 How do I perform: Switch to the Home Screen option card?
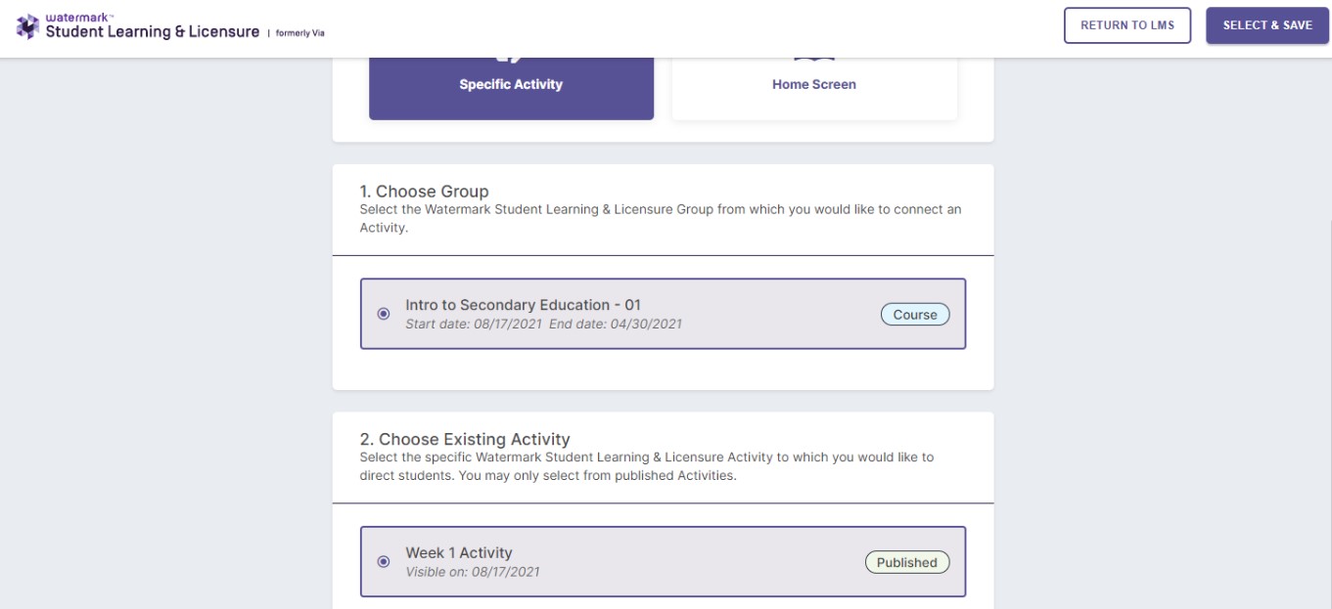(814, 88)
